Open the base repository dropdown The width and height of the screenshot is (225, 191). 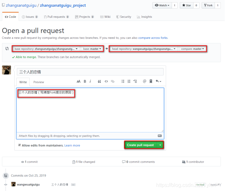coord(46,49)
